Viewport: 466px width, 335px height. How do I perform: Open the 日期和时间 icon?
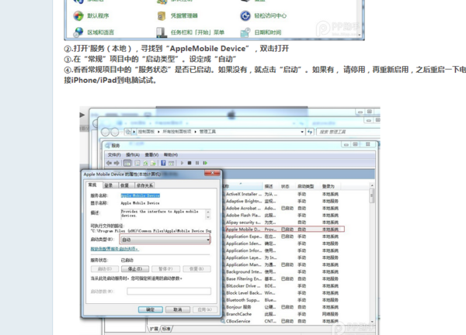[245, 32]
